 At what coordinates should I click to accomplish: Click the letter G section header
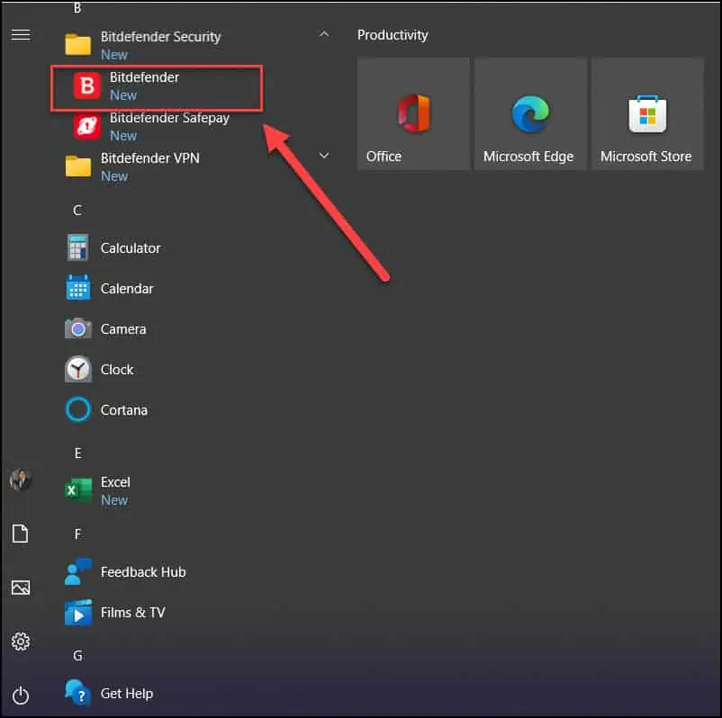point(77,655)
